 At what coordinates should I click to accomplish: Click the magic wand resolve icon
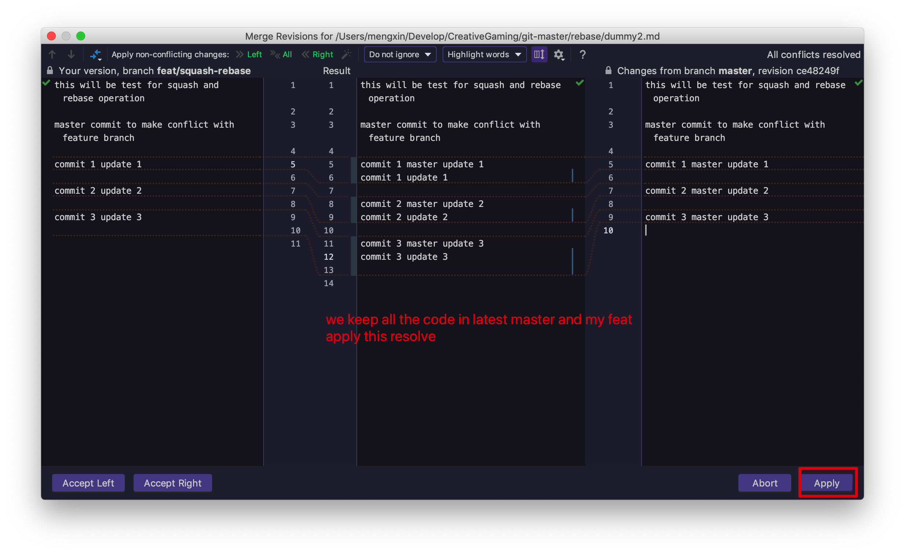coord(346,54)
